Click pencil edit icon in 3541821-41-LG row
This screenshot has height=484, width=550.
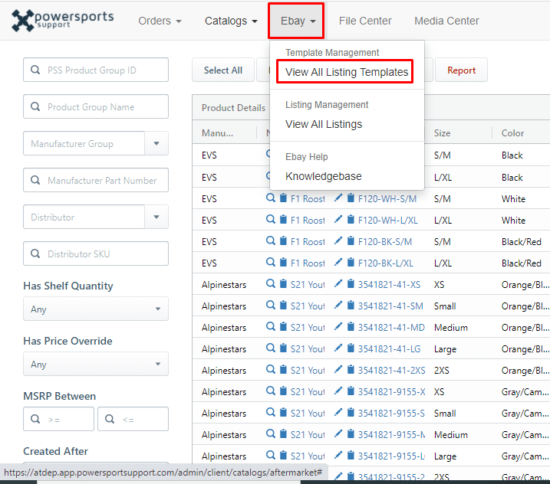[x=338, y=348]
